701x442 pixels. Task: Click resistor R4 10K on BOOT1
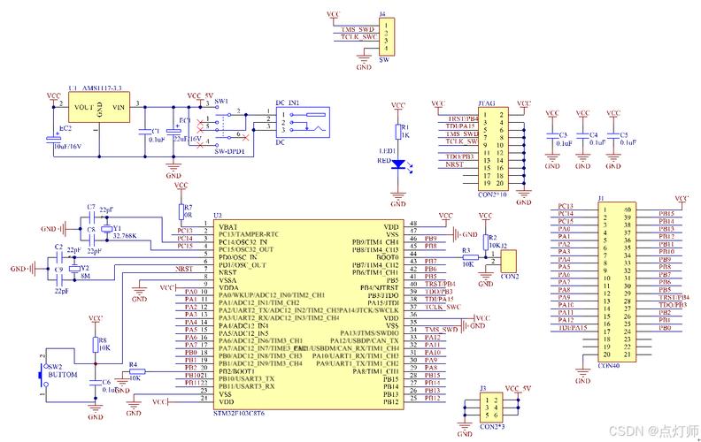(137, 371)
